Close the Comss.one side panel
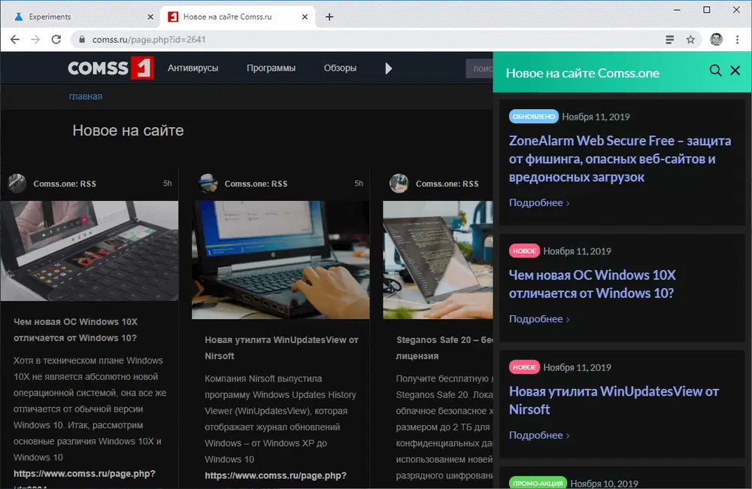 click(x=735, y=71)
